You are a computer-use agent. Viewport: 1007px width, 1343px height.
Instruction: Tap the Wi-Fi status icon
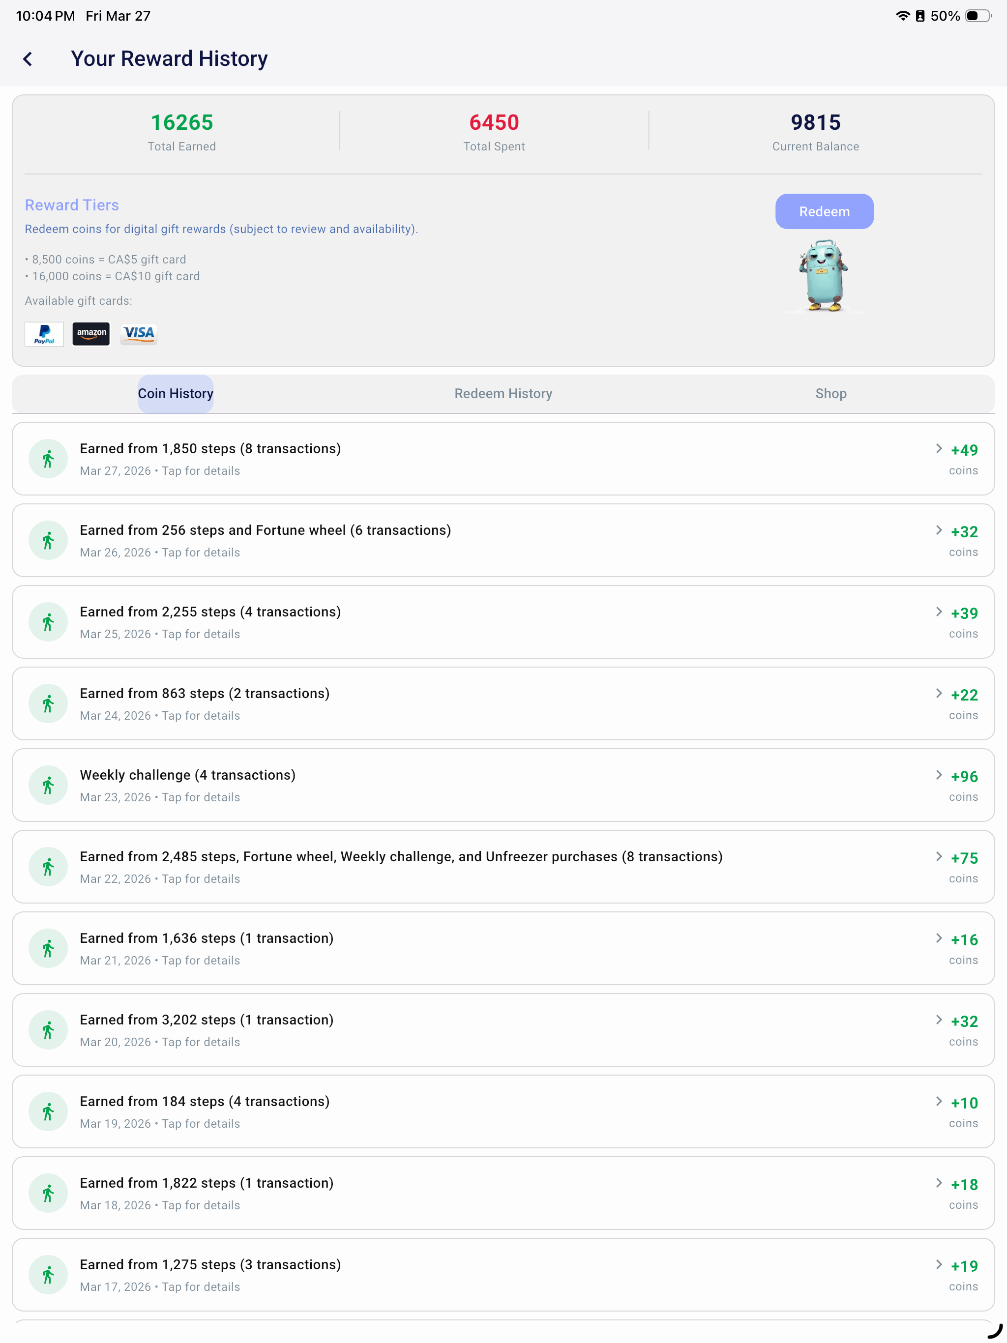[903, 16]
